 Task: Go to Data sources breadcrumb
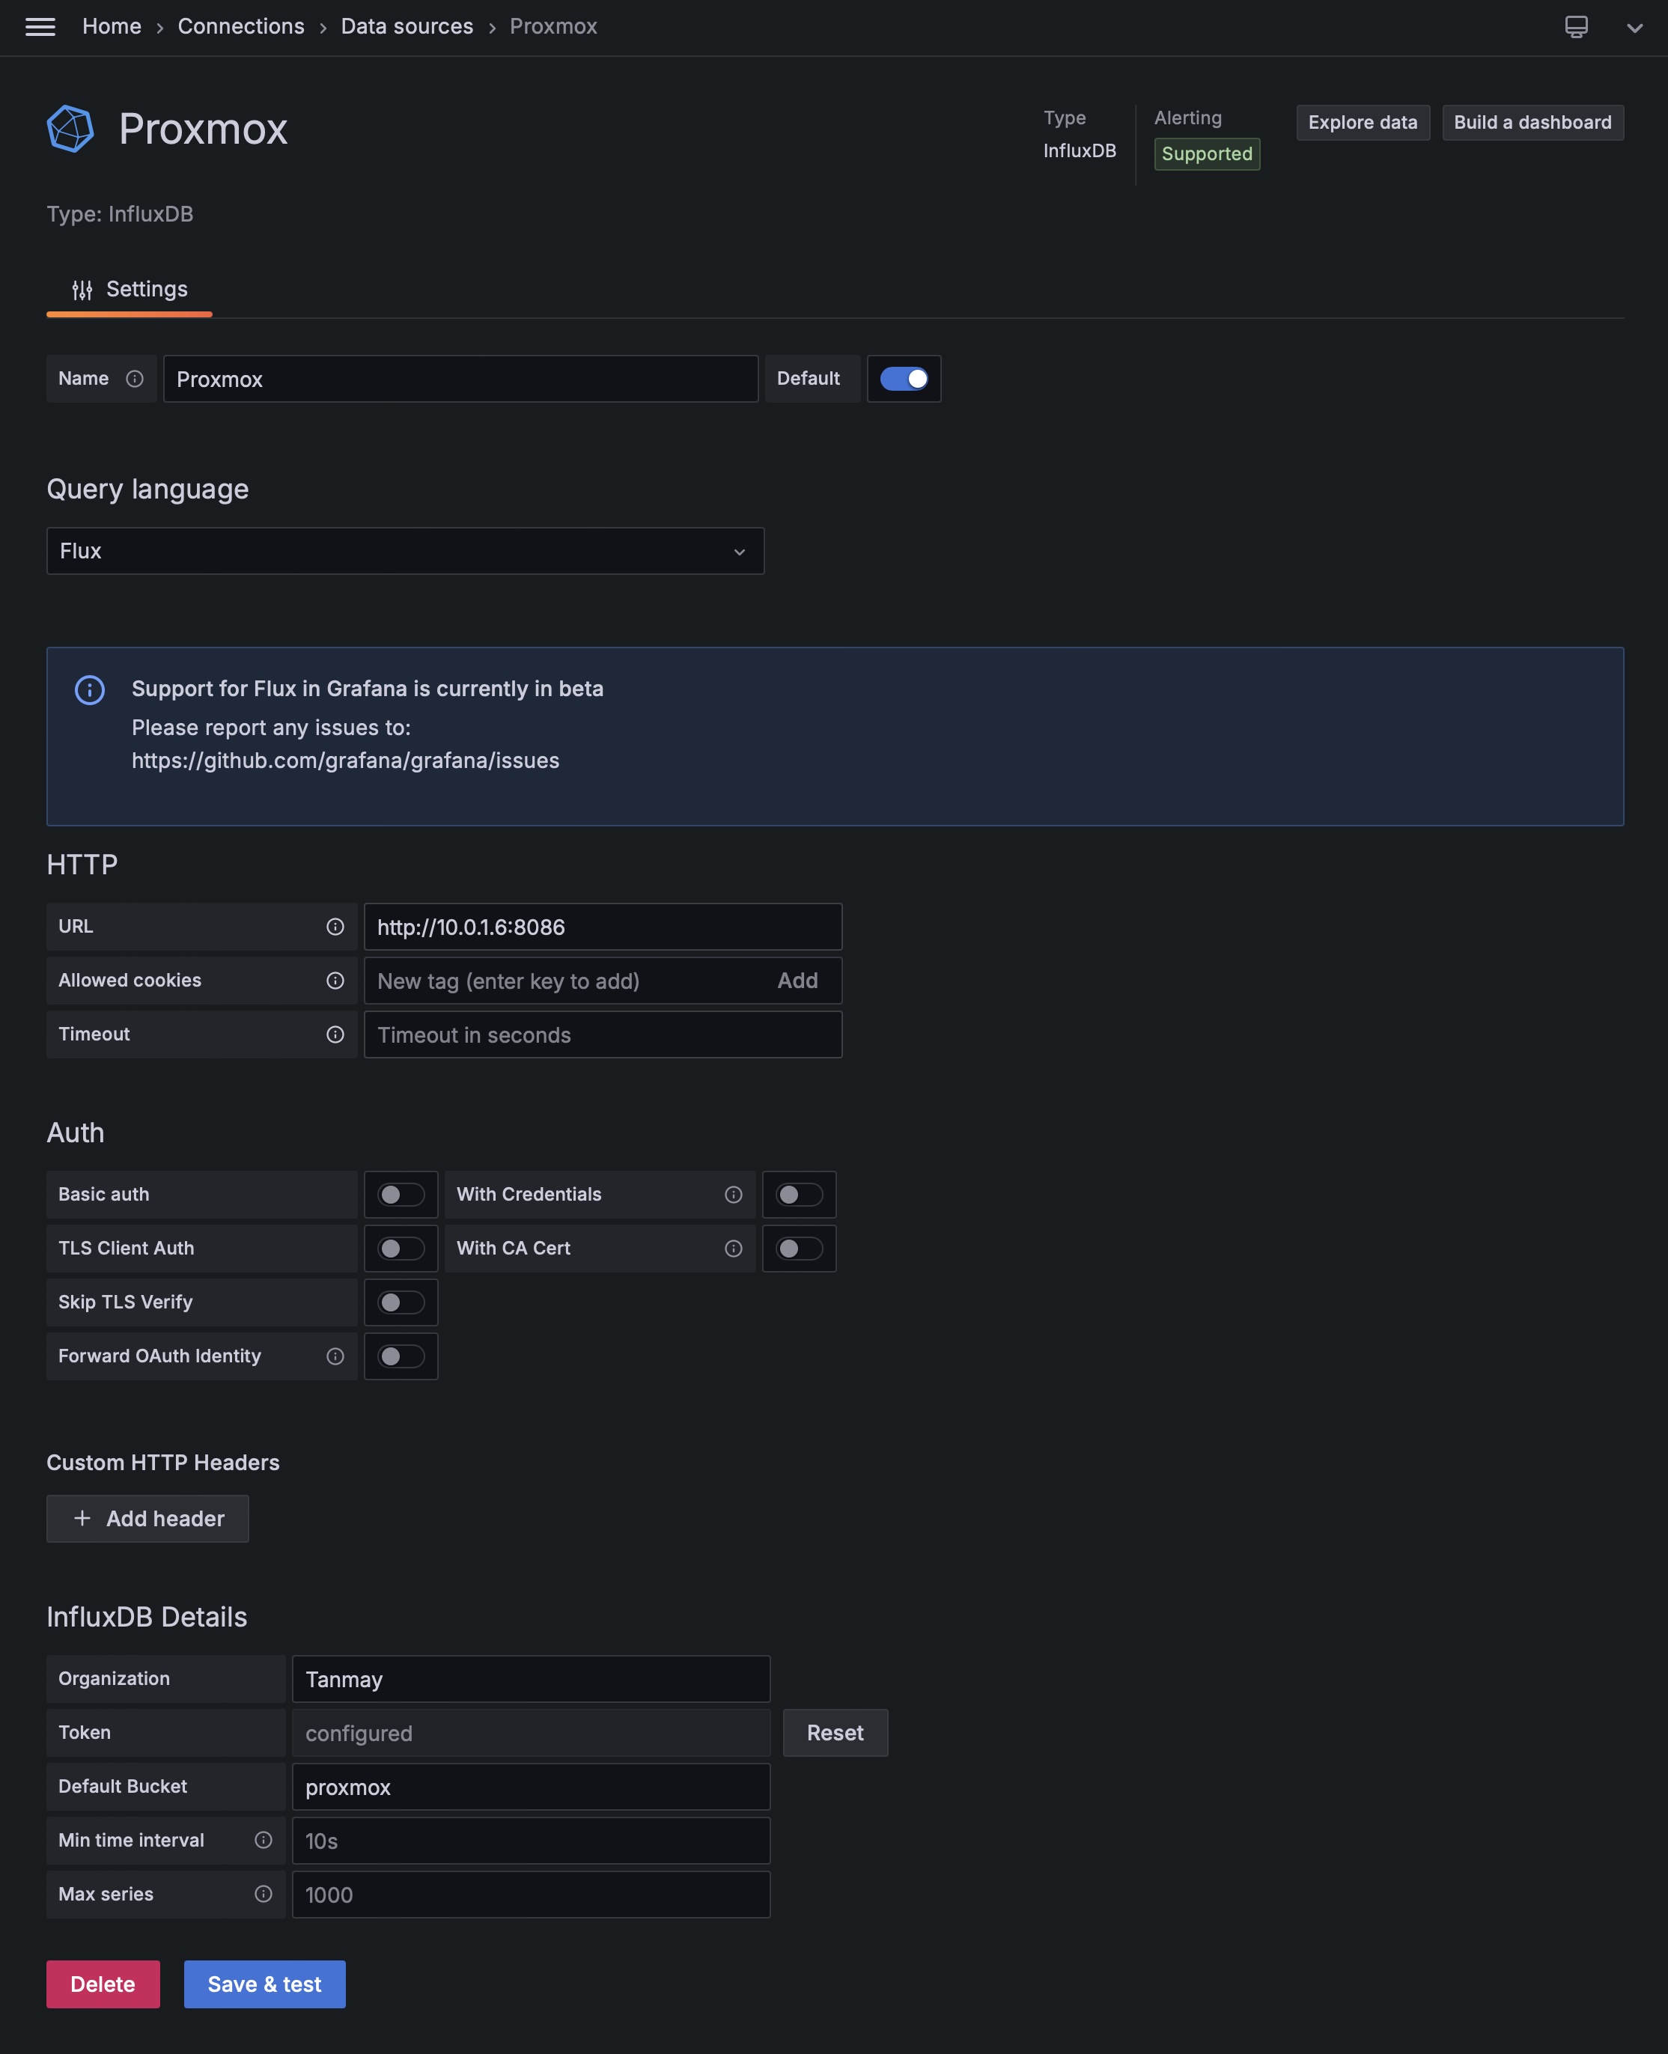407,27
